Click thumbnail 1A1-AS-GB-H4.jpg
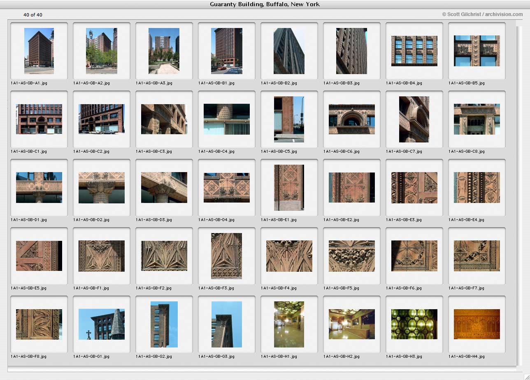 pos(477,324)
